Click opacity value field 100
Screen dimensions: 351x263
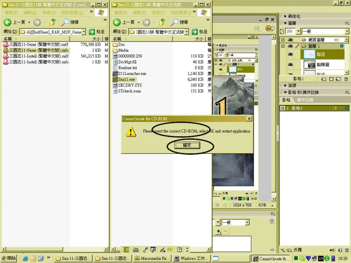coord(290,31)
